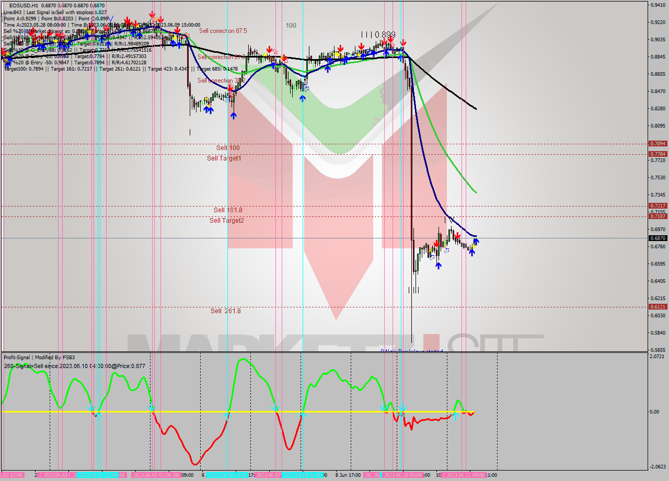Select the 'Sell correction 61.8' label
Viewport: 669px width, 481px height.
pos(221,56)
